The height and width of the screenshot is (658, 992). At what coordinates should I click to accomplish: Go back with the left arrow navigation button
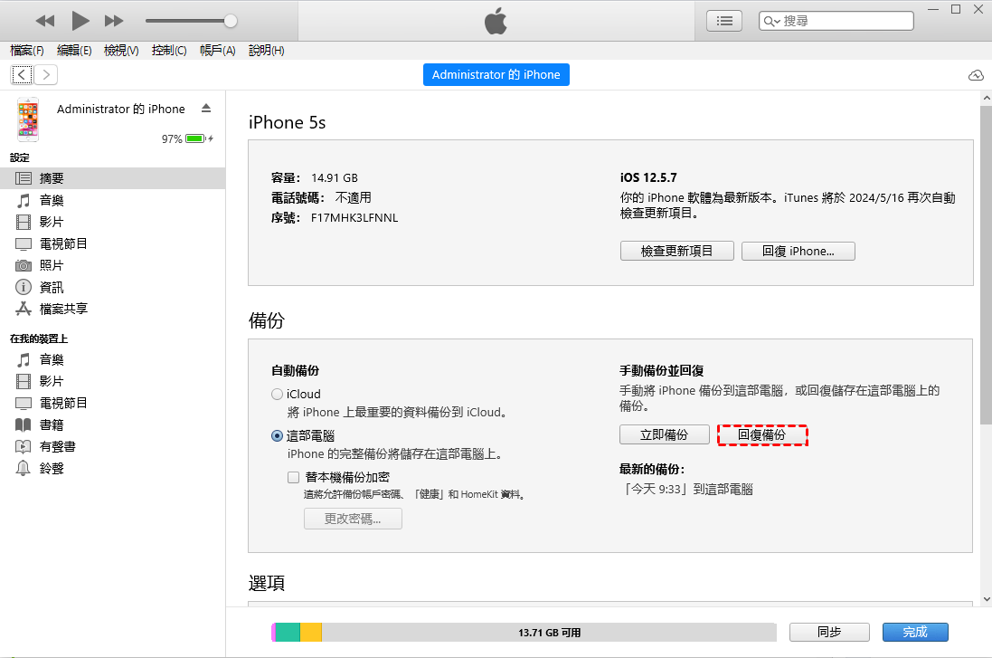22,75
